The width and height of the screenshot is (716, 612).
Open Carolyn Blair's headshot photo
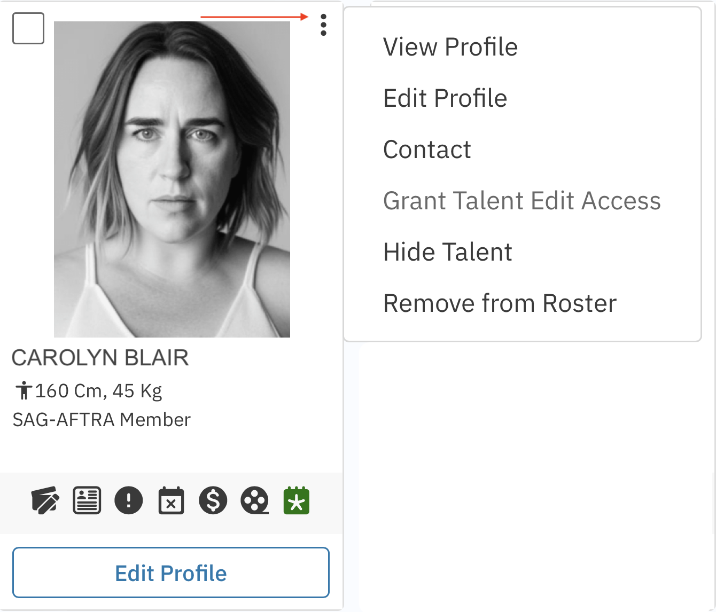pos(172,179)
